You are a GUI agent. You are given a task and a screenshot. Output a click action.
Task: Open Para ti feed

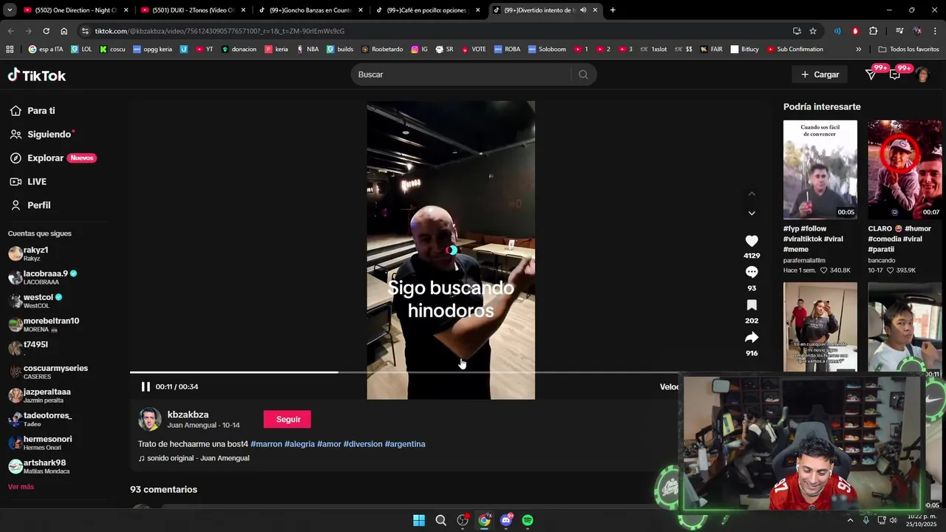tap(33, 111)
